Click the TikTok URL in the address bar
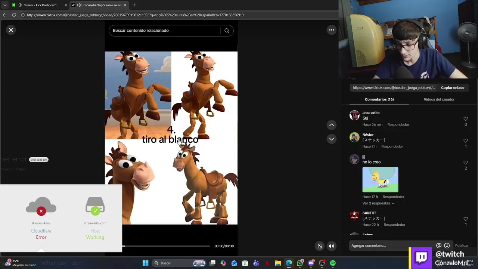Image resolution: width=478 pixels, height=269 pixels. [x=135, y=15]
